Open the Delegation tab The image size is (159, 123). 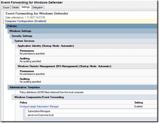pyautogui.click(x=38, y=7)
